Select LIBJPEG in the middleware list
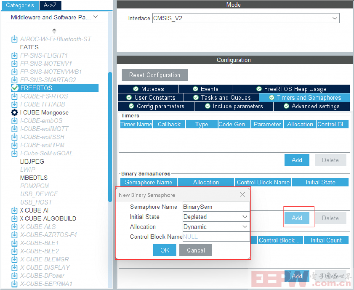Image resolution: width=354 pixels, height=290 pixels. (32, 161)
